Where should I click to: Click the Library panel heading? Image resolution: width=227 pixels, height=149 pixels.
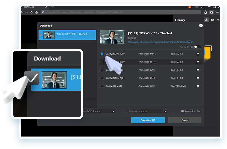(x=180, y=20)
